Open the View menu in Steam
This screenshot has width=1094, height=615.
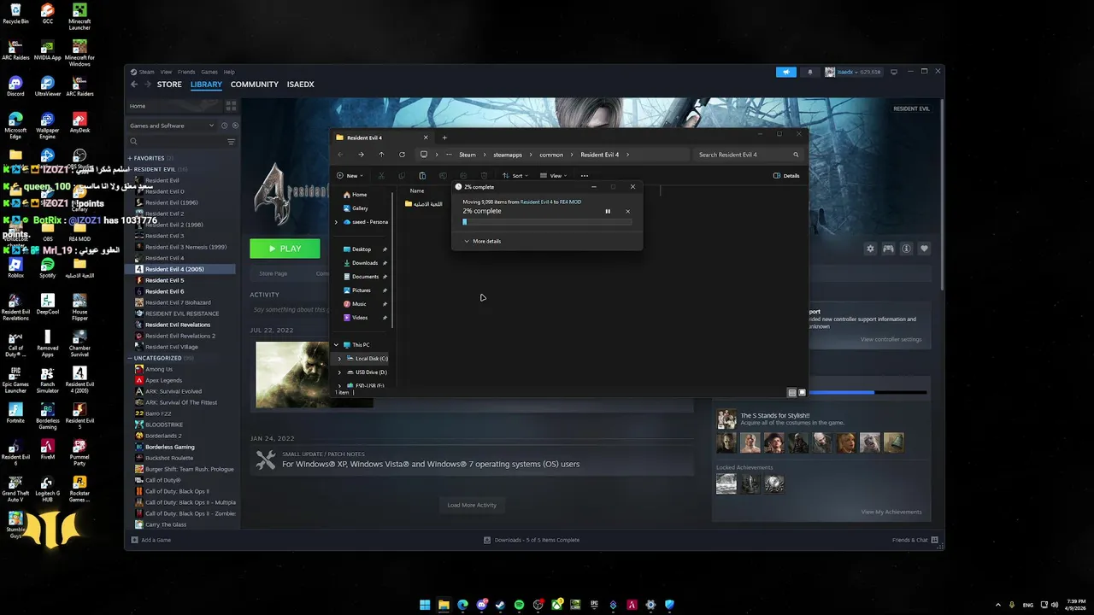pos(166,72)
